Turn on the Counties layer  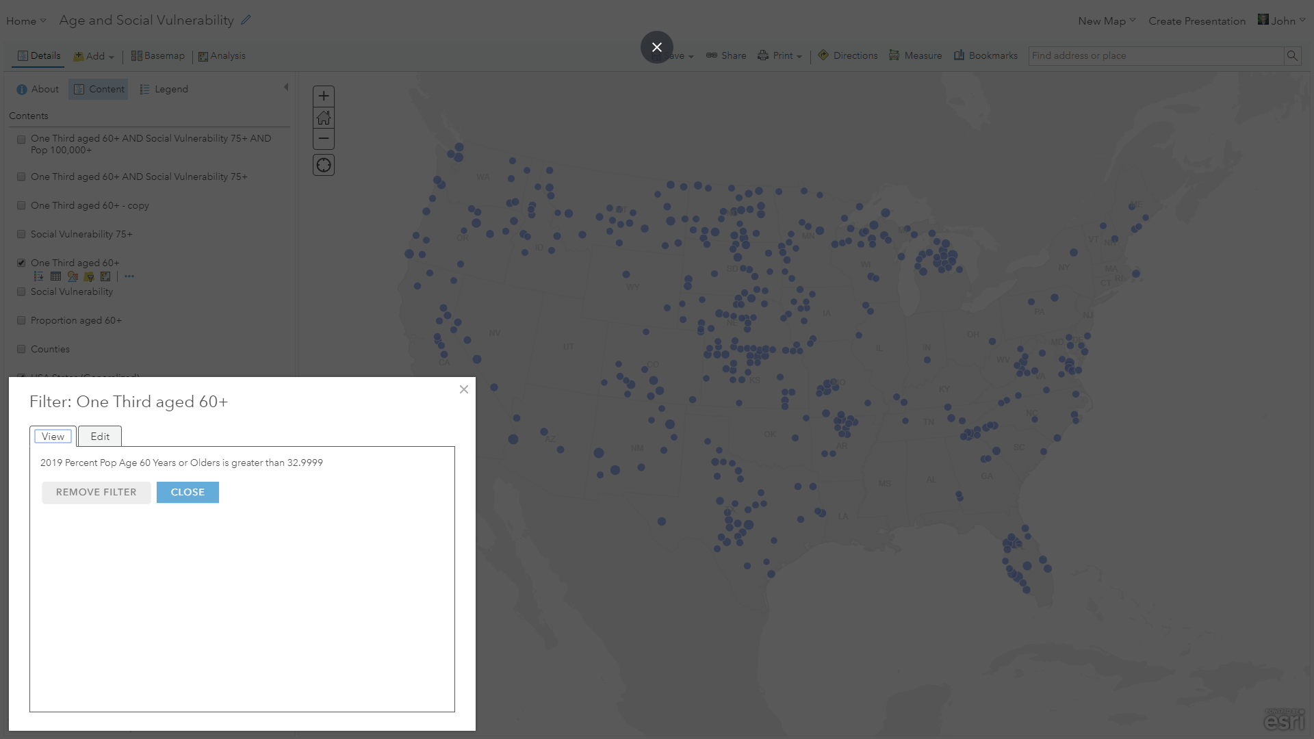(21, 349)
